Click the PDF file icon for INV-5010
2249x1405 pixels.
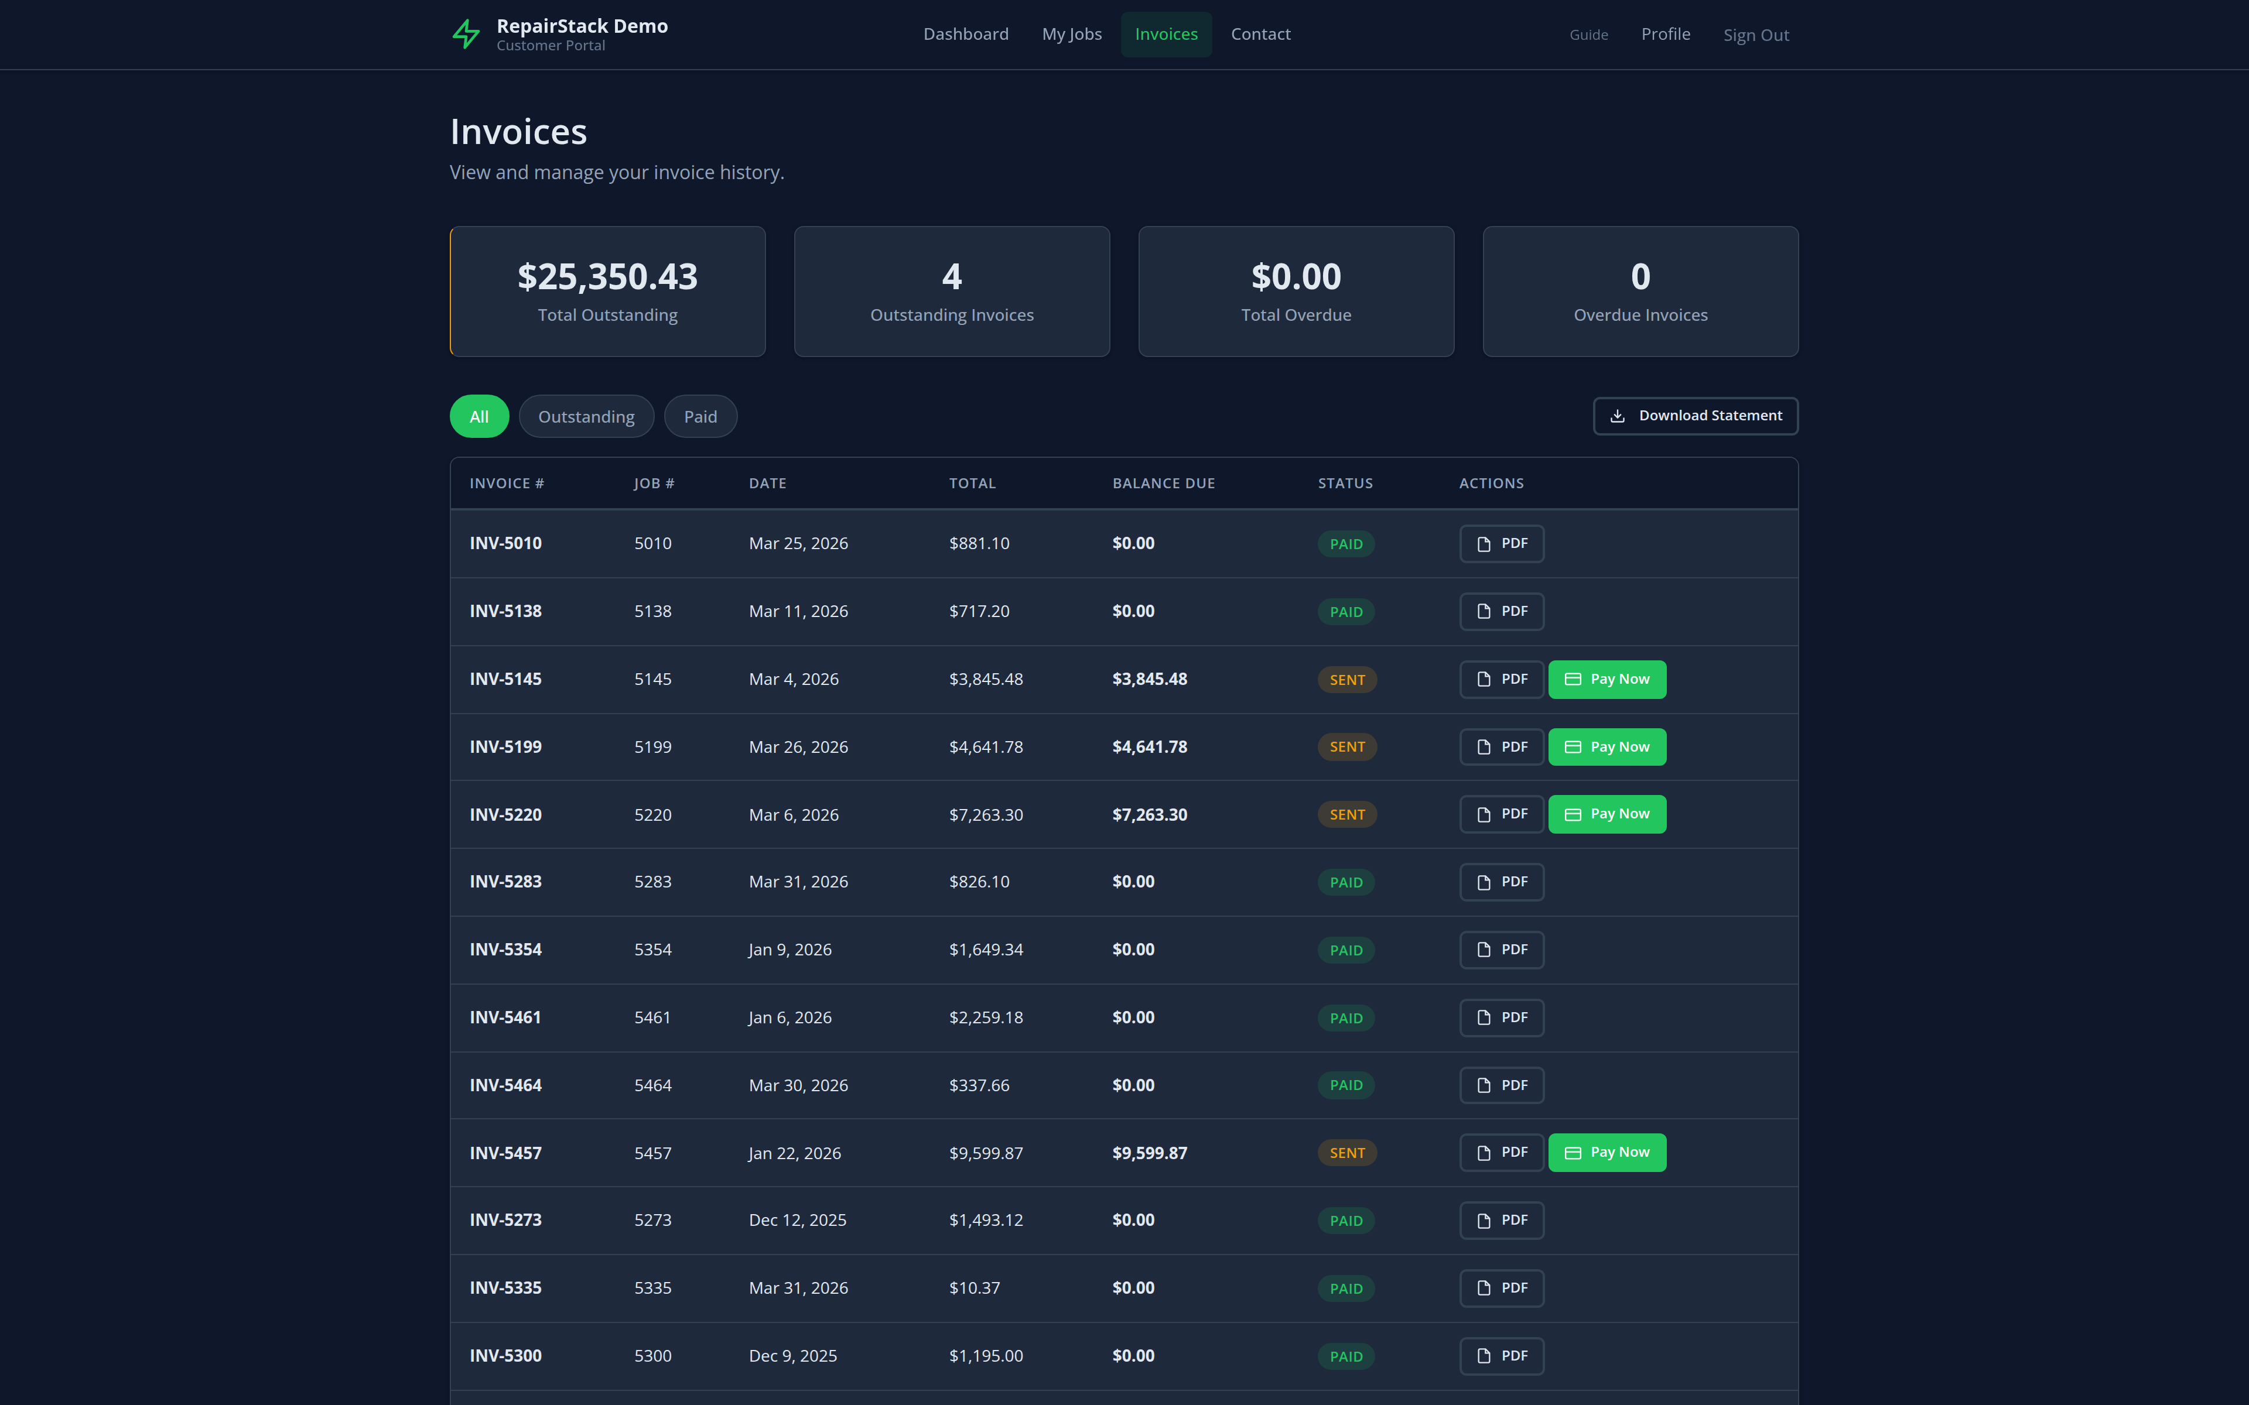[x=1484, y=544]
